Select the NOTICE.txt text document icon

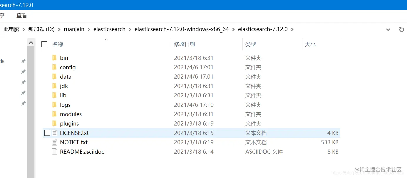pyautogui.click(x=55, y=142)
